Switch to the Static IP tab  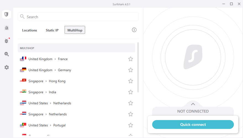coord(52,30)
